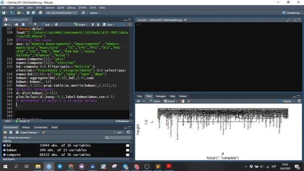This screenshot has width=304, height=171.
Task: Click the Go to file/function search field
Action: 62,13
